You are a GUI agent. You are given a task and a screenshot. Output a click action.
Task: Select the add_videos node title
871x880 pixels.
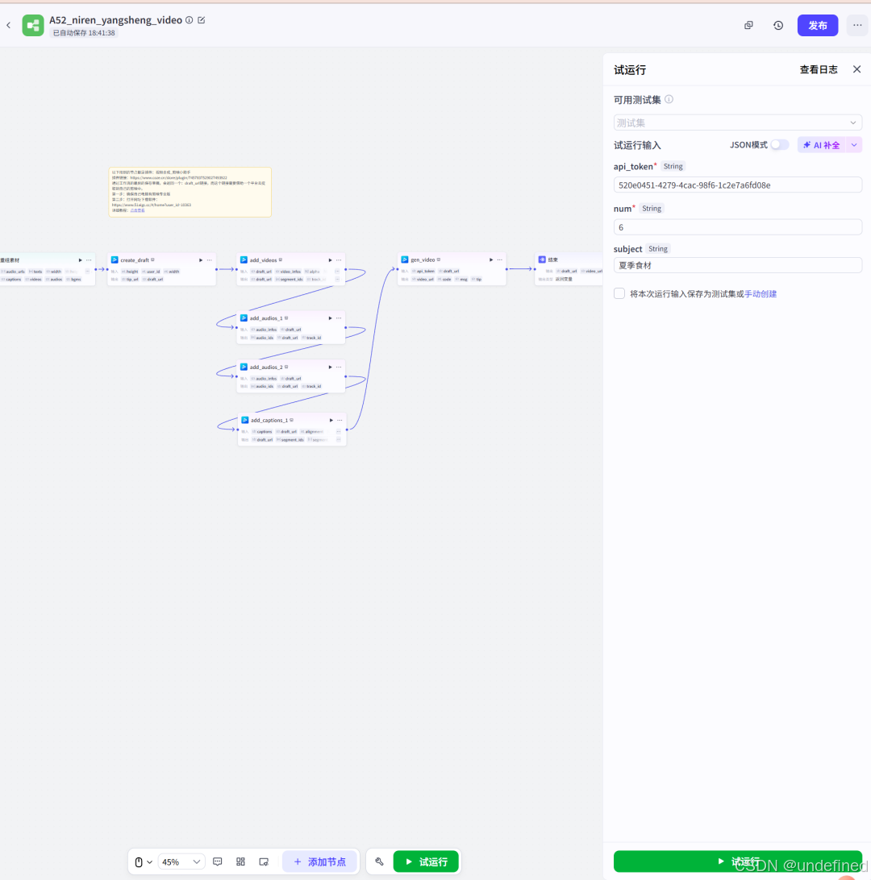264,259
